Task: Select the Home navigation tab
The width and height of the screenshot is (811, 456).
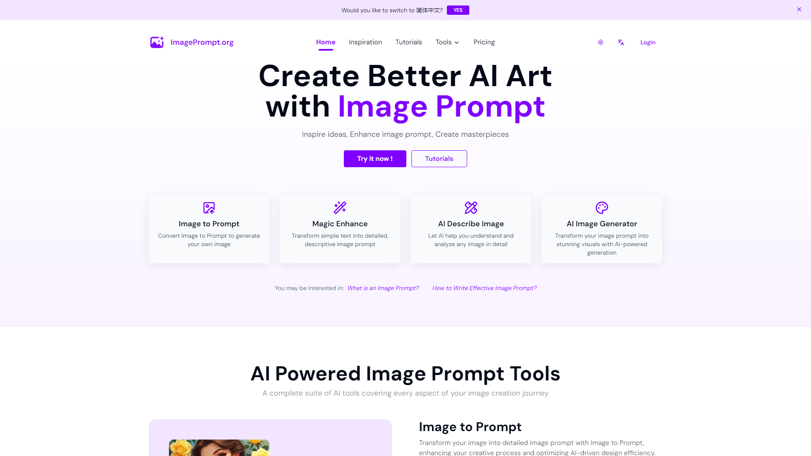Action: pos(325,42)
